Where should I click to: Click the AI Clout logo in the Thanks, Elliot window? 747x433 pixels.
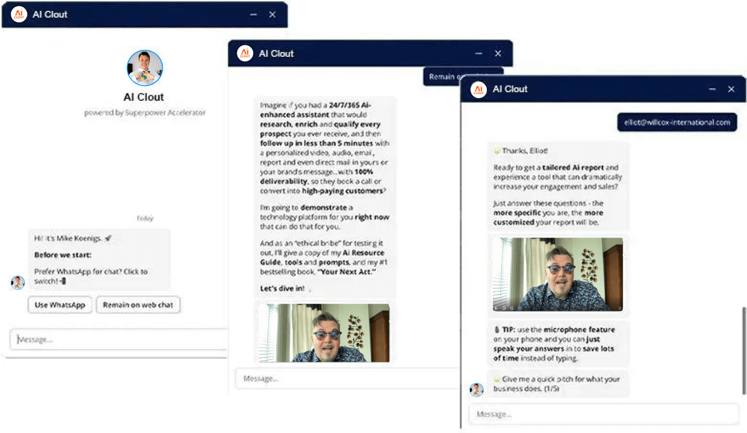(478, 89)
